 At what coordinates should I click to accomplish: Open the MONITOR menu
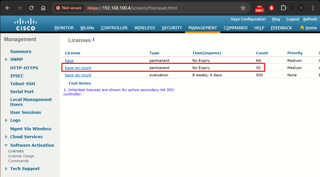64,28
